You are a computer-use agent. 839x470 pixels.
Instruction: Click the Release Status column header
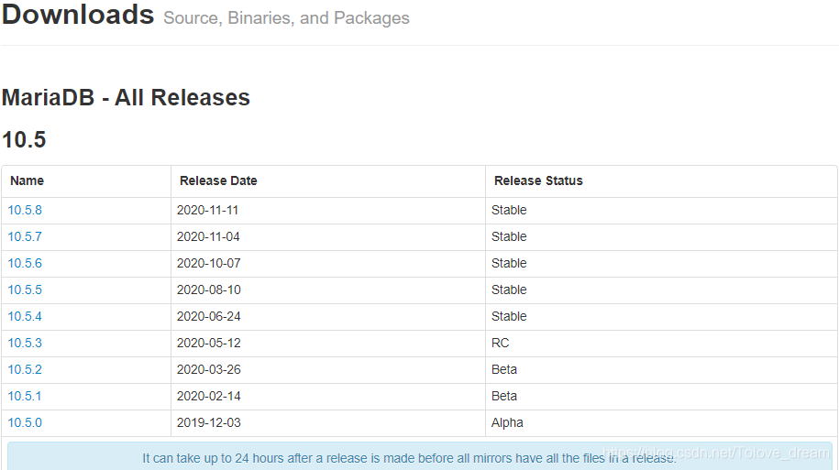(x=538, y=180)
